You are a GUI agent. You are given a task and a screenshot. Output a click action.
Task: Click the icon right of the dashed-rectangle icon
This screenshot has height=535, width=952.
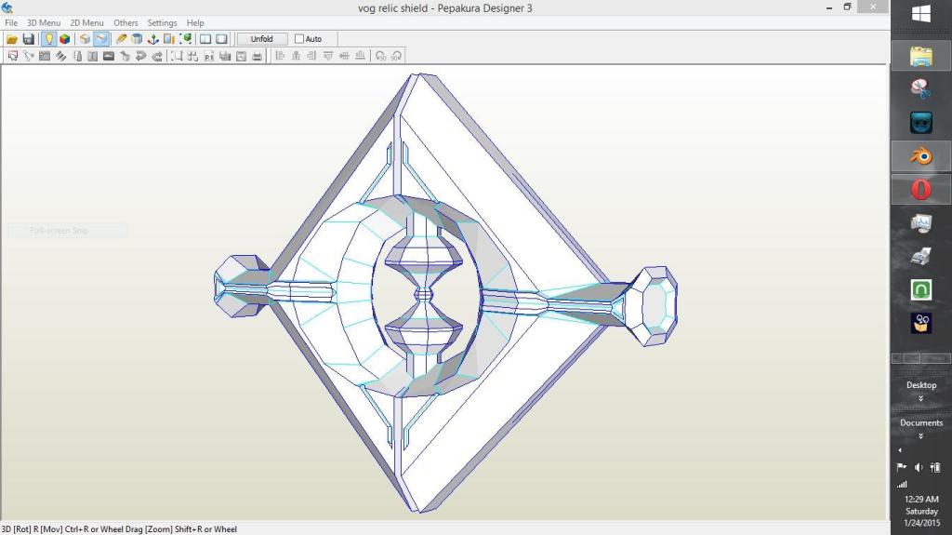[x=193, y=56]
